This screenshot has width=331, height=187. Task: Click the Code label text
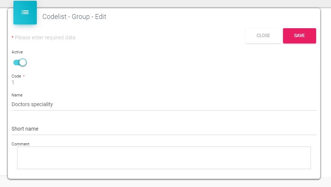[16, 76]
